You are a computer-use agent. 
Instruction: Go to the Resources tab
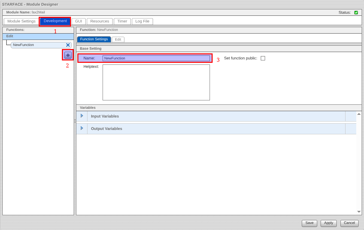100,21
